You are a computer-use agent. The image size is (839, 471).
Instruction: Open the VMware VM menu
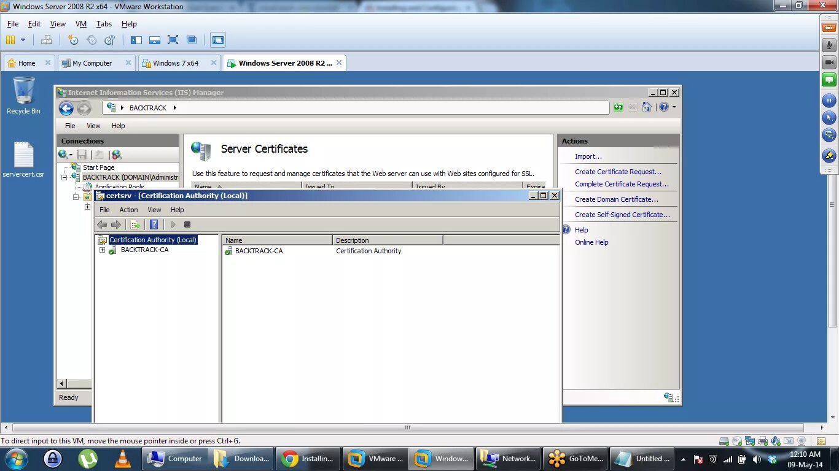pyautogui.click(x=81, y=24)
